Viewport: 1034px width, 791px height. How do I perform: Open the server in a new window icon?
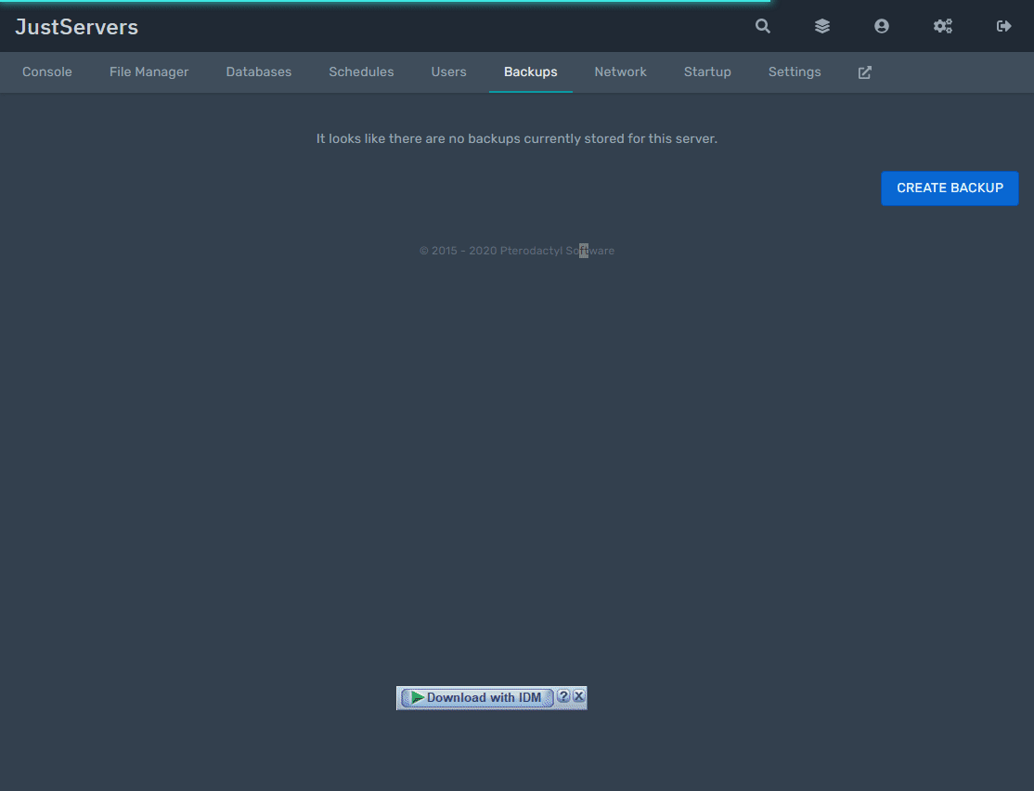pyautogui.click(x=864, y=71)
